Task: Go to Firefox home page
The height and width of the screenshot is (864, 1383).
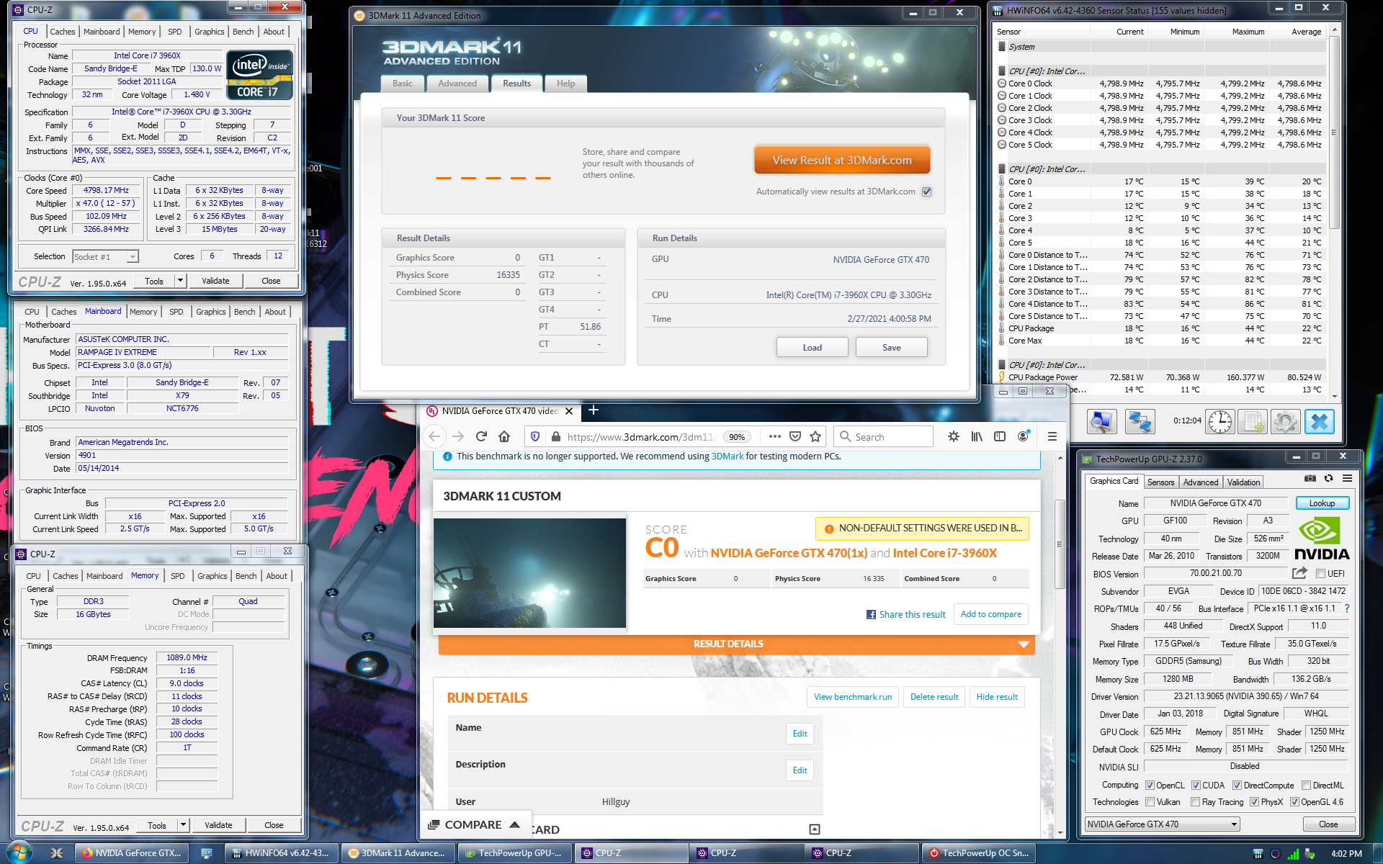Action: click(504, 436)
